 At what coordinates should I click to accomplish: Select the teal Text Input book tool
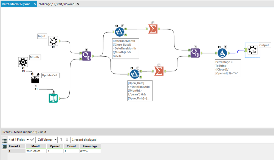point(53,98)
